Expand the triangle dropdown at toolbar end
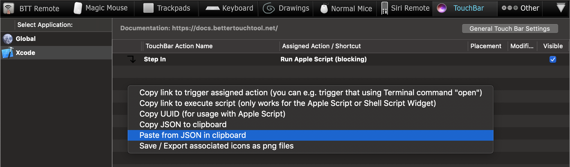 561,8
